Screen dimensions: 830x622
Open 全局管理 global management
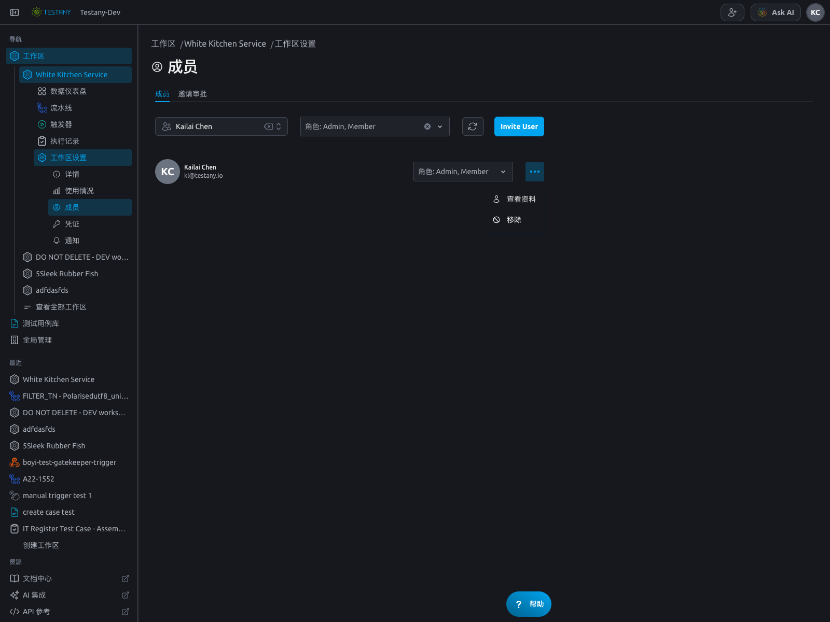tap(69, 340)
